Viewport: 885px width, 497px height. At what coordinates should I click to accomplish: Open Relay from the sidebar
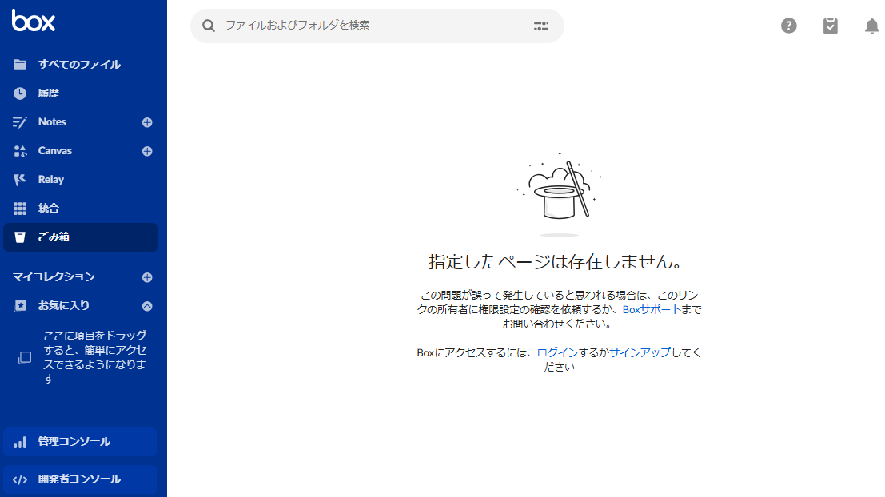51,180
